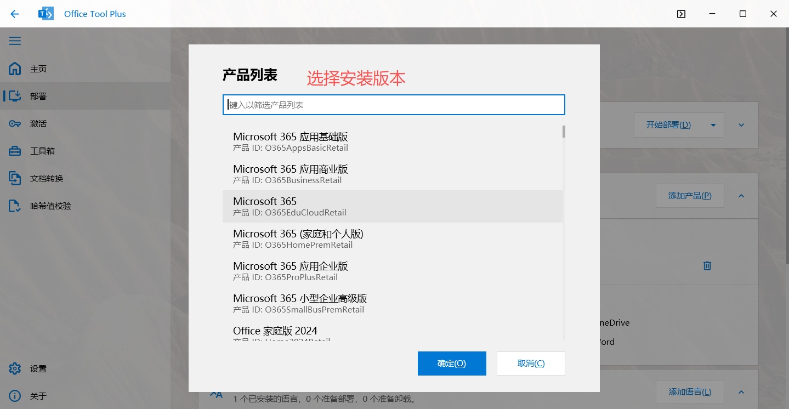Collapse the chevron next to 添加产品
This screenshot has height=409, width=789.
point(741,196)
